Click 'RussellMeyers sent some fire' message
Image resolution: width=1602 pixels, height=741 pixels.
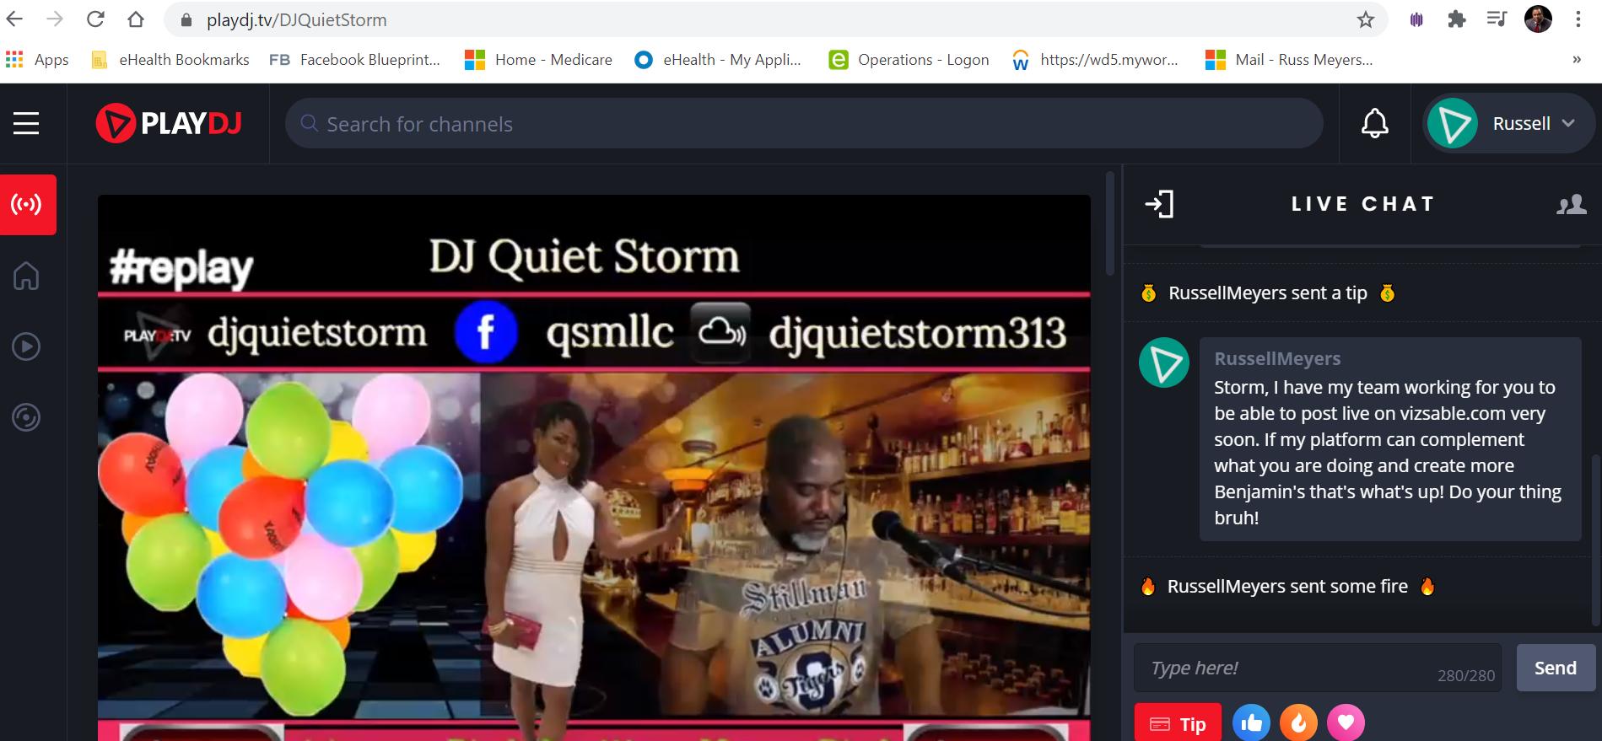click(1287, 586)
